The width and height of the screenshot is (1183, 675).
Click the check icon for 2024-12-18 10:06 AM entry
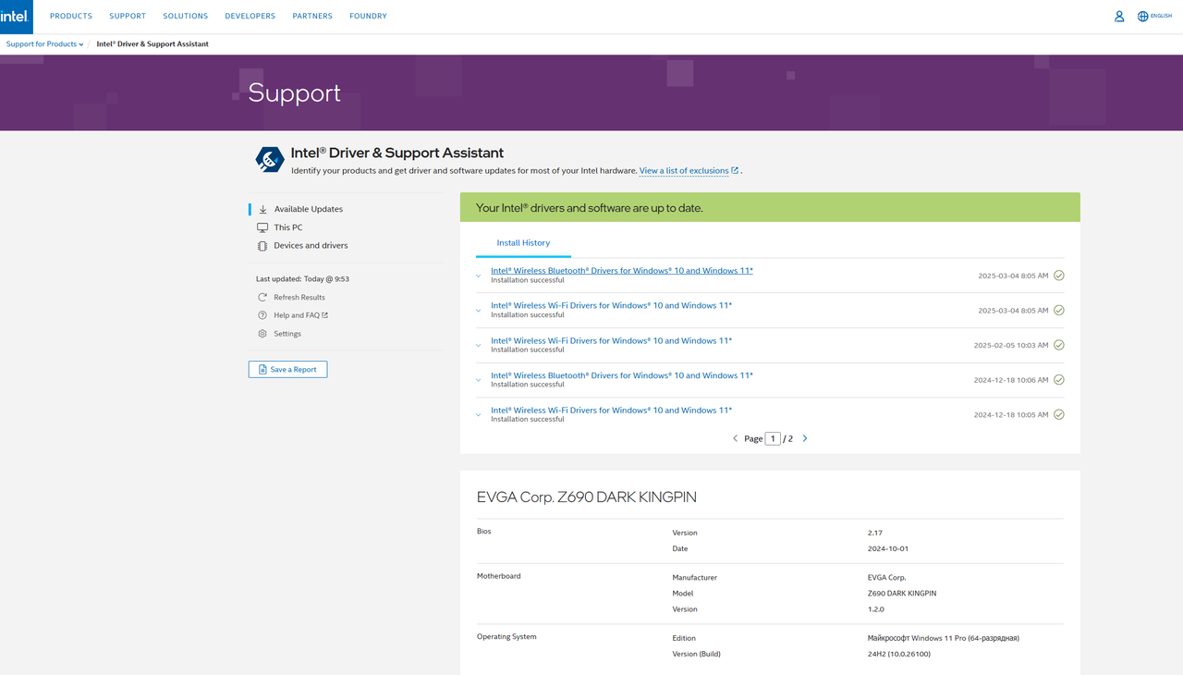coord(1059,380)
